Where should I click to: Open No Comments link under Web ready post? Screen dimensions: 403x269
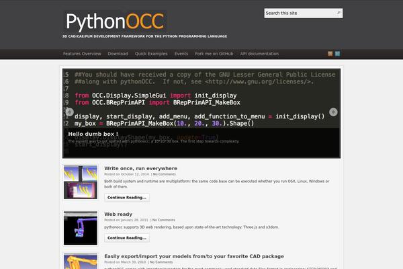pyautogui.click(x=164, y=220)
